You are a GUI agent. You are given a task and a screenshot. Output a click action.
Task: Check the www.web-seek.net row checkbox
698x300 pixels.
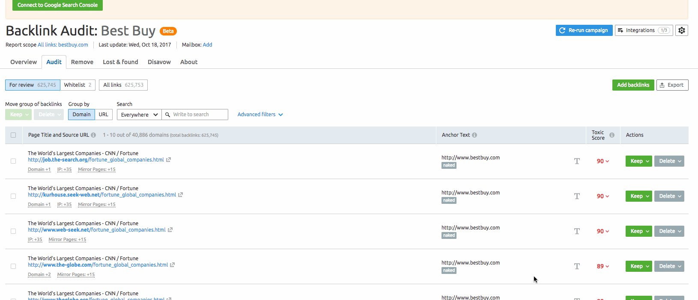pos(13,231)
